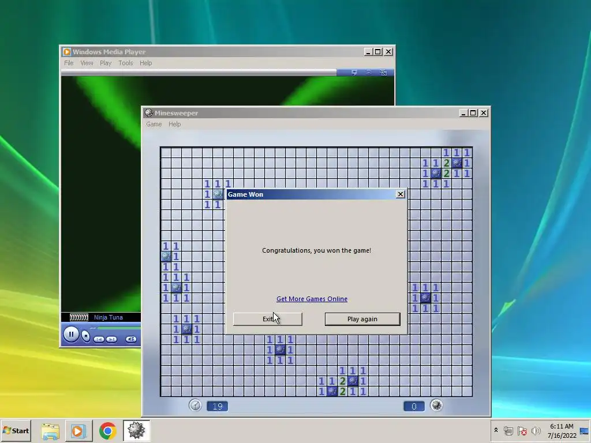
Task: Maximize the Minesweeper window
Action: [473, 112]
